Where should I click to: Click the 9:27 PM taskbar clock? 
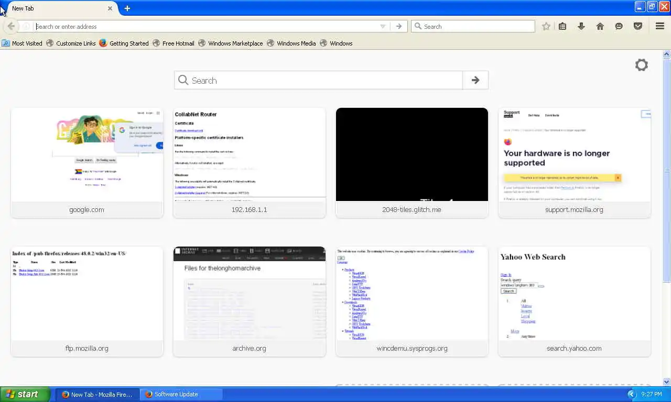click(x=652, y=394)
